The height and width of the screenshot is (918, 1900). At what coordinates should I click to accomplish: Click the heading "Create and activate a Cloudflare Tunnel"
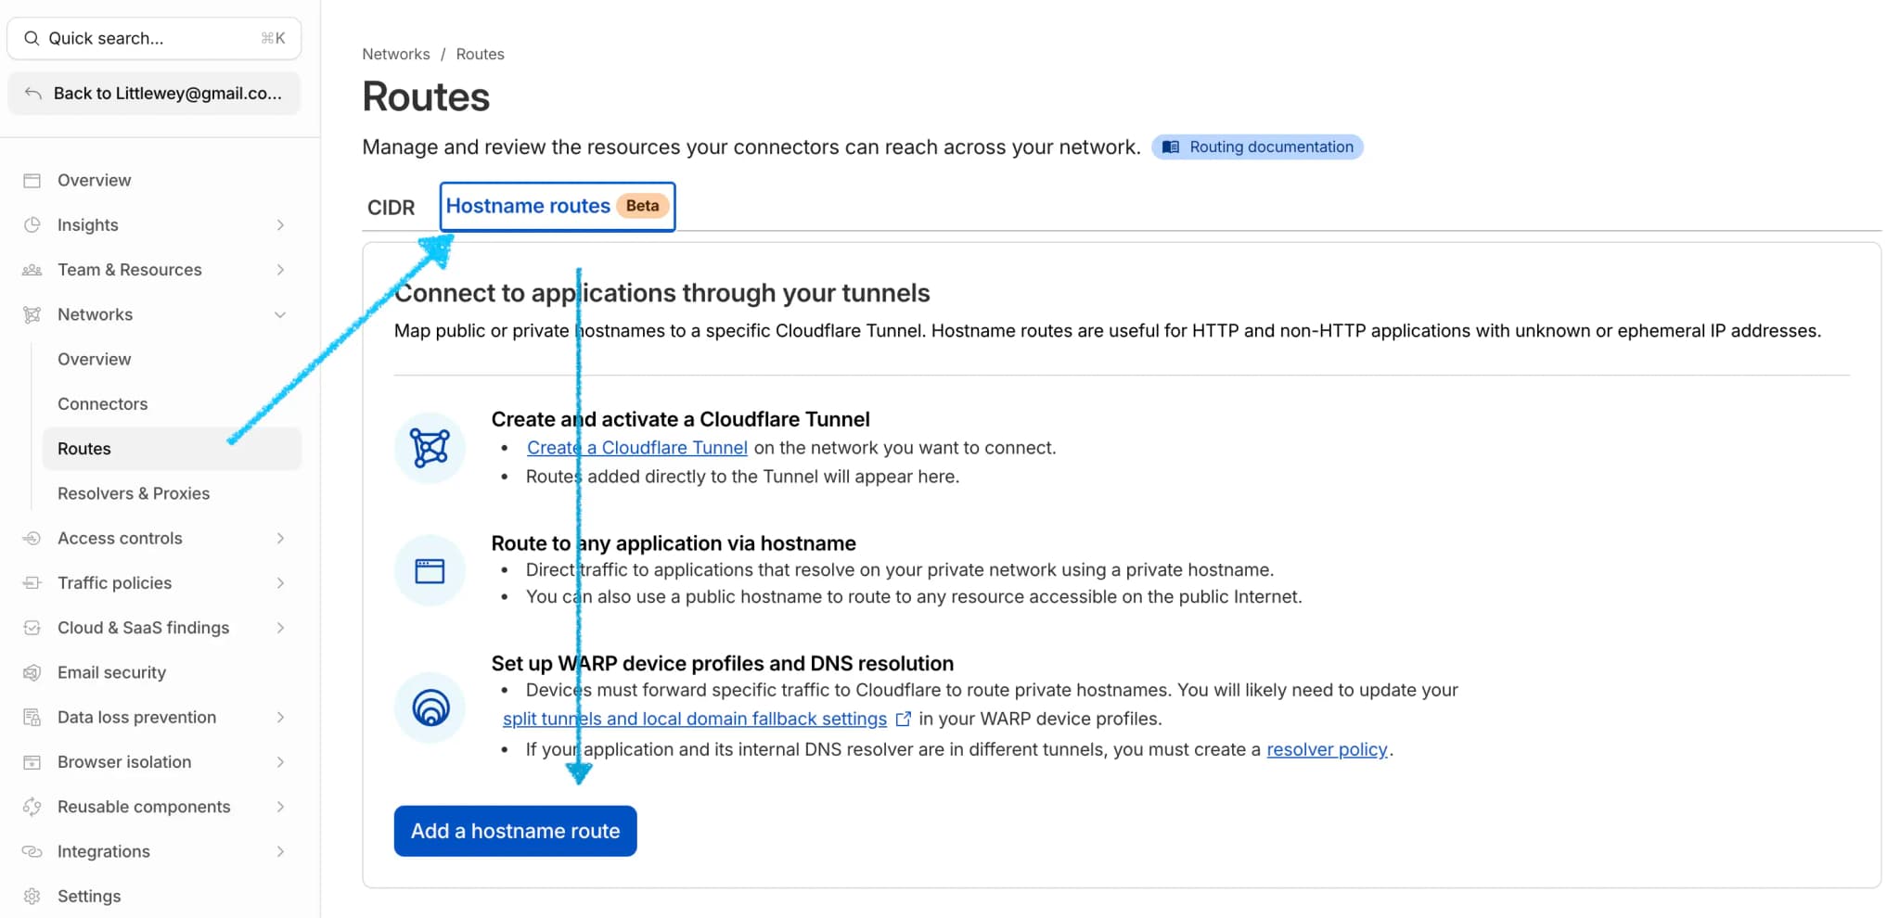tap(680, 419)
